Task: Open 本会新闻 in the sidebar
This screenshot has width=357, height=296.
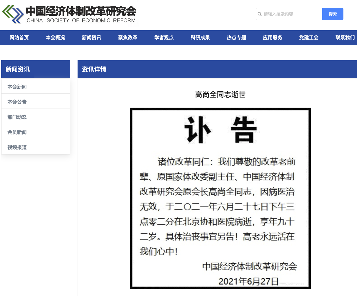Action: [x=36, y=87]
